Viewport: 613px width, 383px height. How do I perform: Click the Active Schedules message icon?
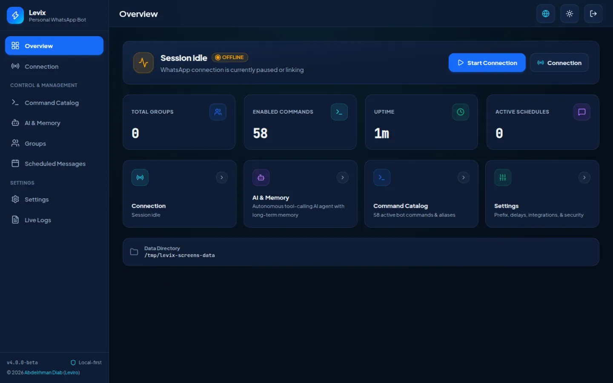(582, 112)
